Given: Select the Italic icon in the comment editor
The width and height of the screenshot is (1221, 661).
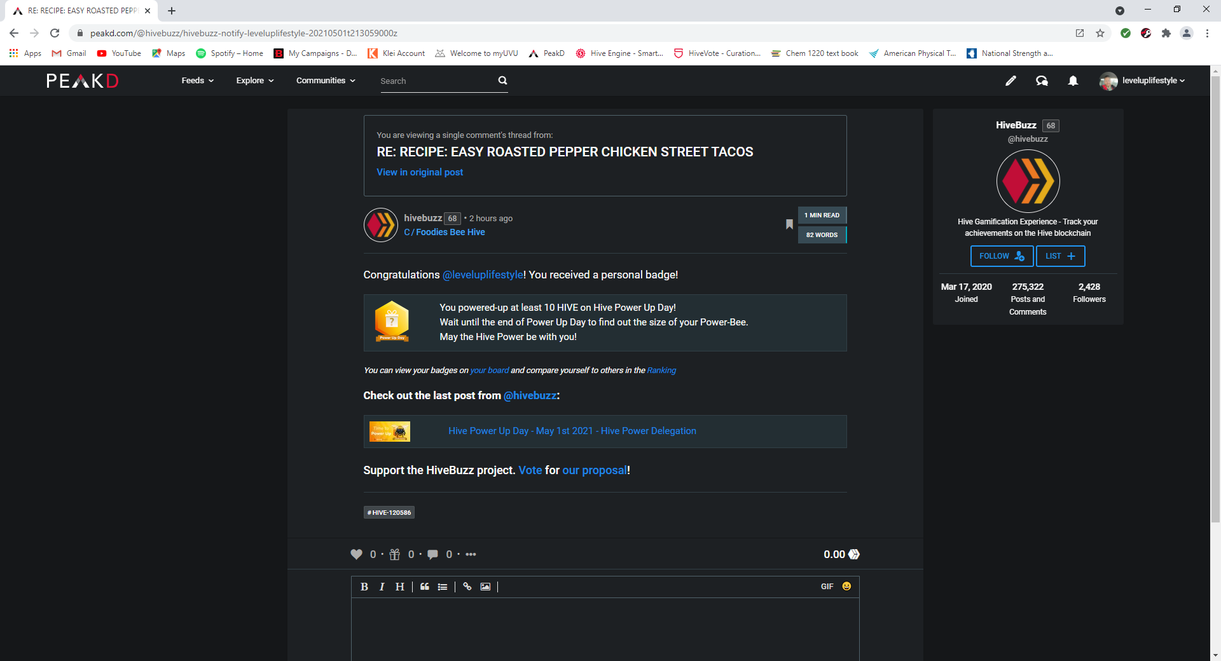Looking at the screenshot, I should 382,587.
